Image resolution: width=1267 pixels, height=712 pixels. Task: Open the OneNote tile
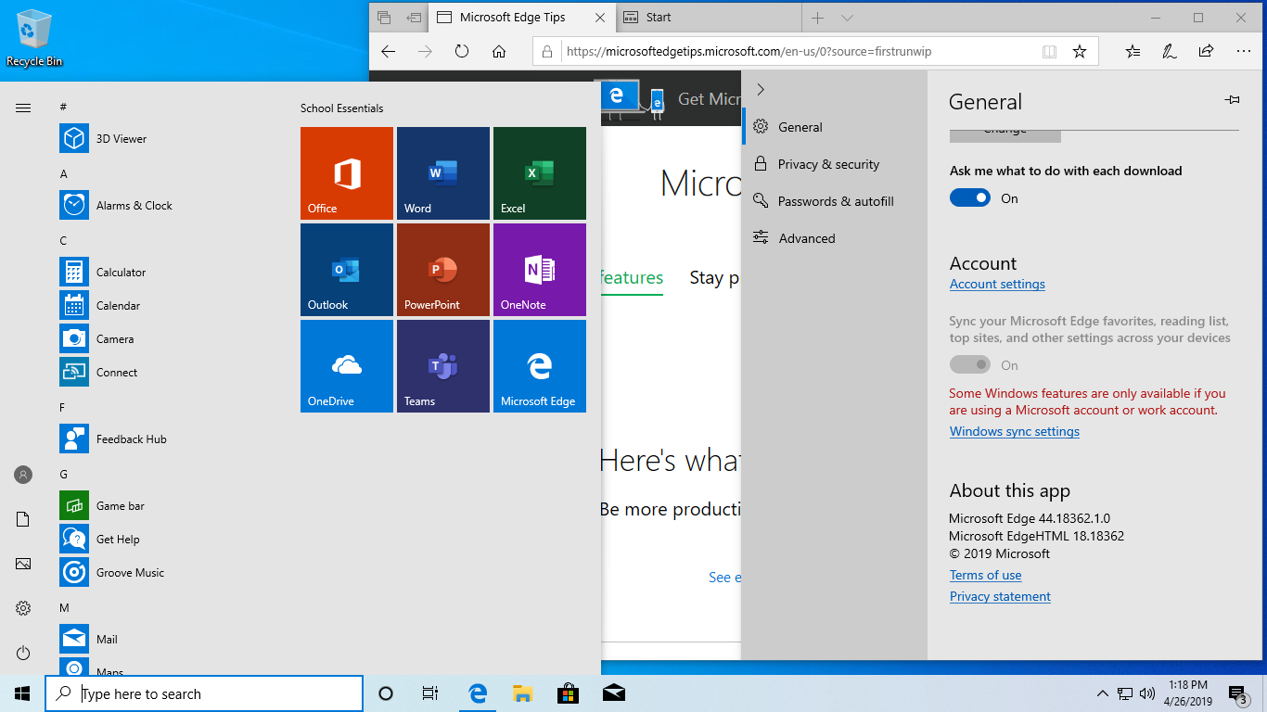tap(540, 270)
